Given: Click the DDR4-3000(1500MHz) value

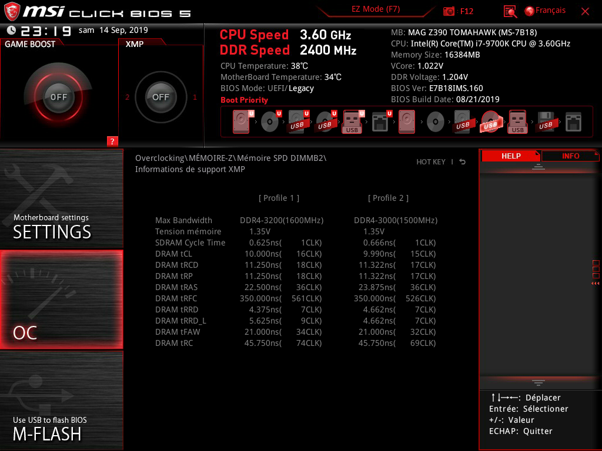Looking at the screenshot, I should click(x=396, y=220).
